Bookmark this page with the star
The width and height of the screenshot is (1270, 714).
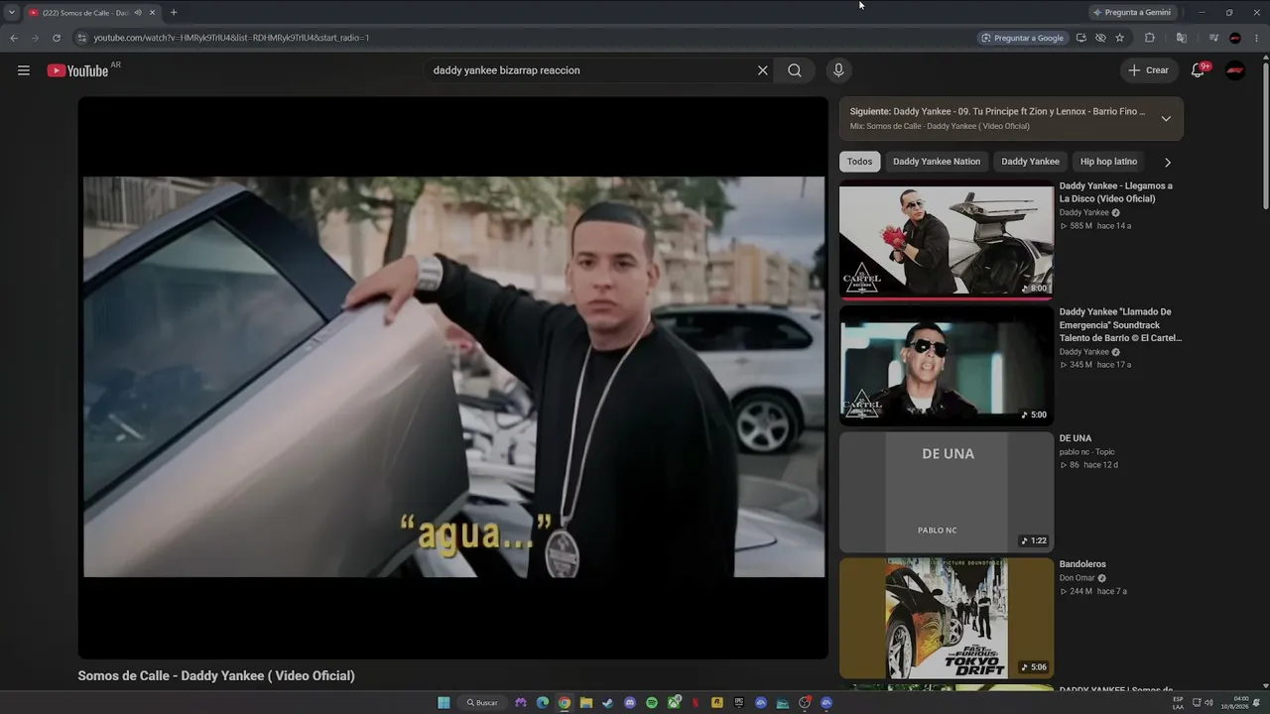click(1119, 38)
